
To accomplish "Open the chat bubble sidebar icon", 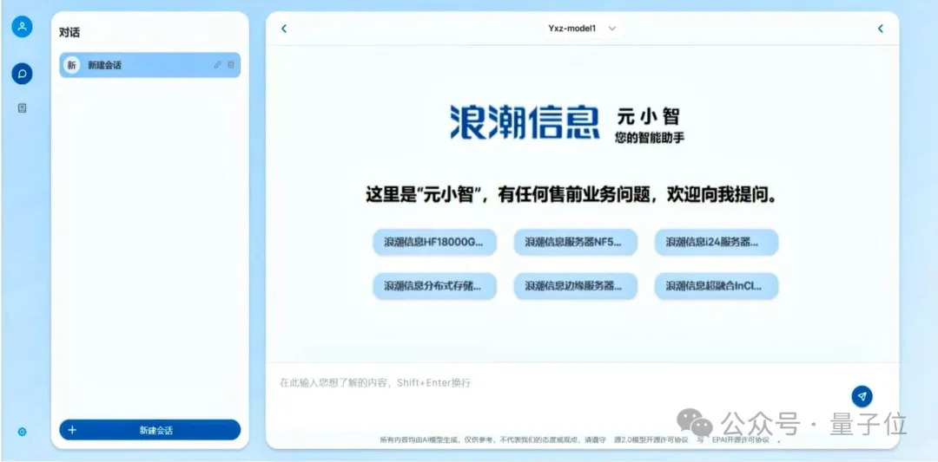I will point(22,74).
